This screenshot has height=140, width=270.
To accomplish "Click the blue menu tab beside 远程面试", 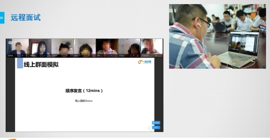I will click(2, 18).
